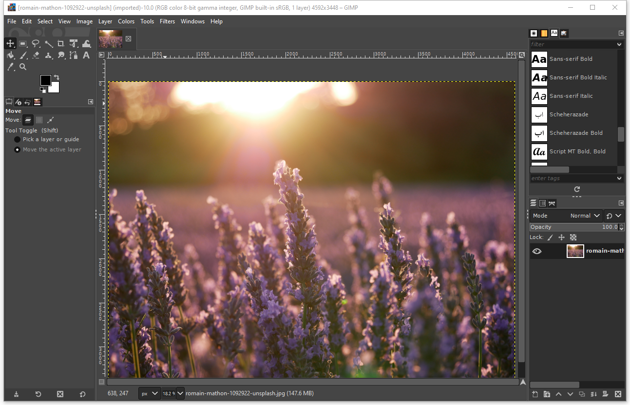Open the px unit dropdown in status bar
Screen dimensions: 630x405
(149, 393)
